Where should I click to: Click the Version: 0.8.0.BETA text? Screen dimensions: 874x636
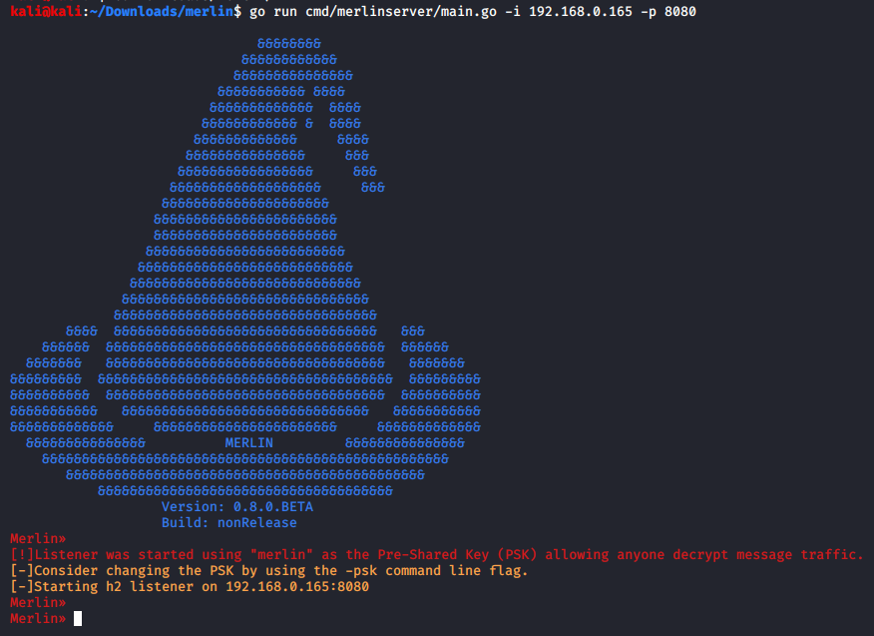(x=237, y=506)
